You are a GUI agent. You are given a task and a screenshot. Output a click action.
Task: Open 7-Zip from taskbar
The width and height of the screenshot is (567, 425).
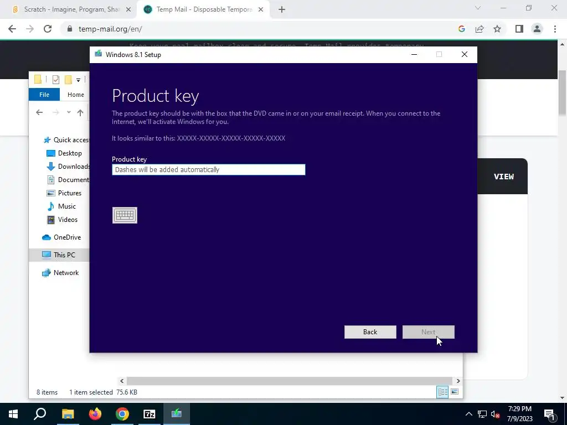(150, 414)
